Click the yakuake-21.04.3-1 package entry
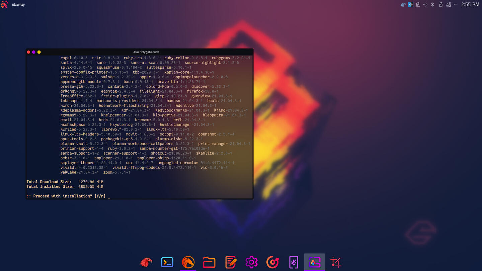Image resolution: width=482 pixels, height=271 pixels. (x=80, y=172)
